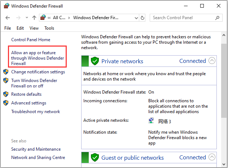Screen dimensions: 228x168
Task: Click Connected status of Guest or public networks
Action: coord(193,158)
